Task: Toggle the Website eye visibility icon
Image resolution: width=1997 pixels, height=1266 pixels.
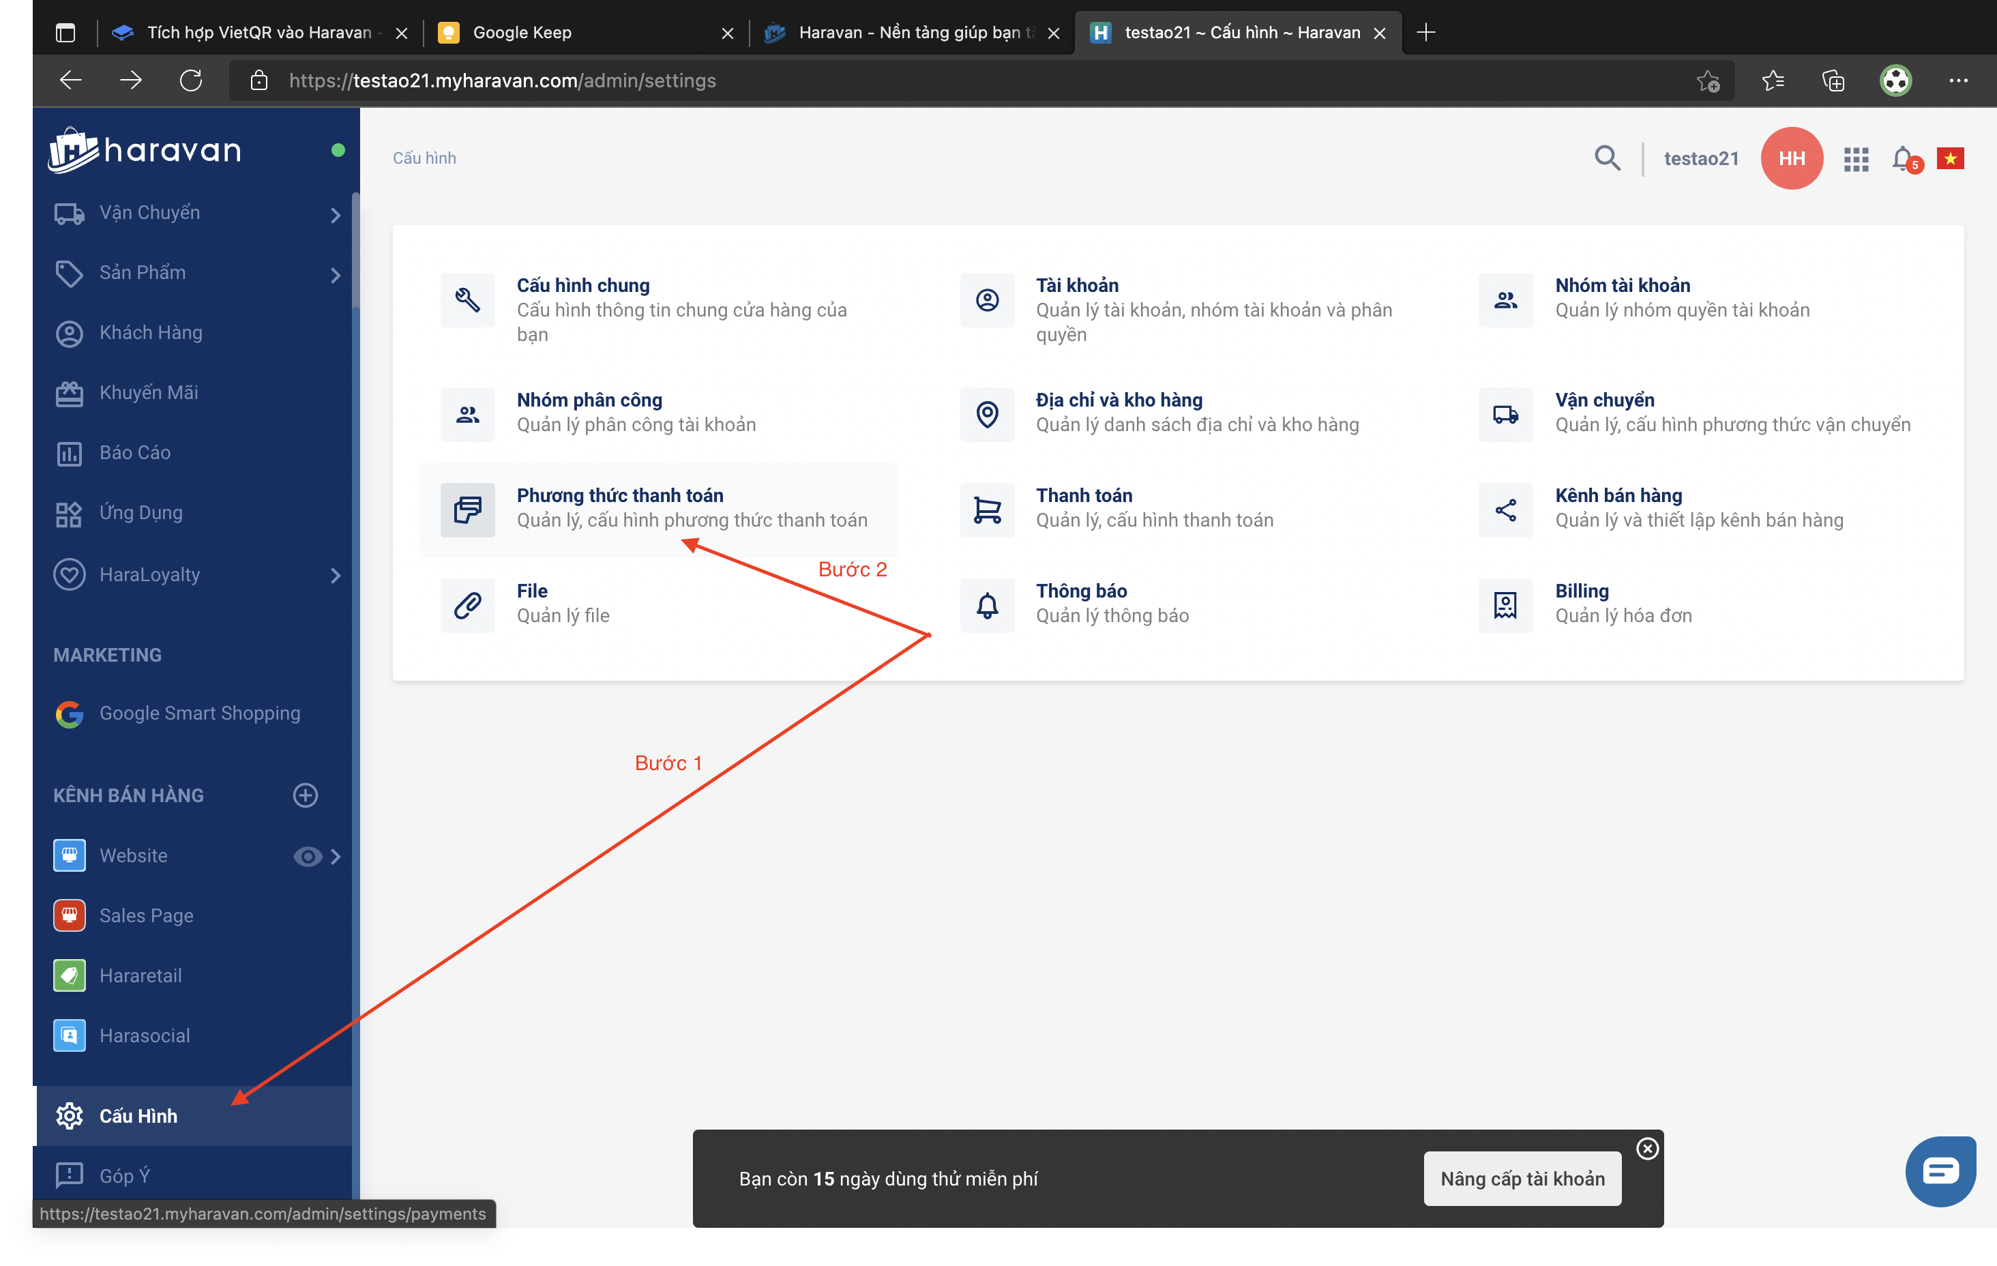Action: [307, 856]
